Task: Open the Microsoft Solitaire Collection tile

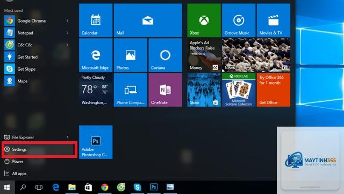Action: click(x=239, y=90)
